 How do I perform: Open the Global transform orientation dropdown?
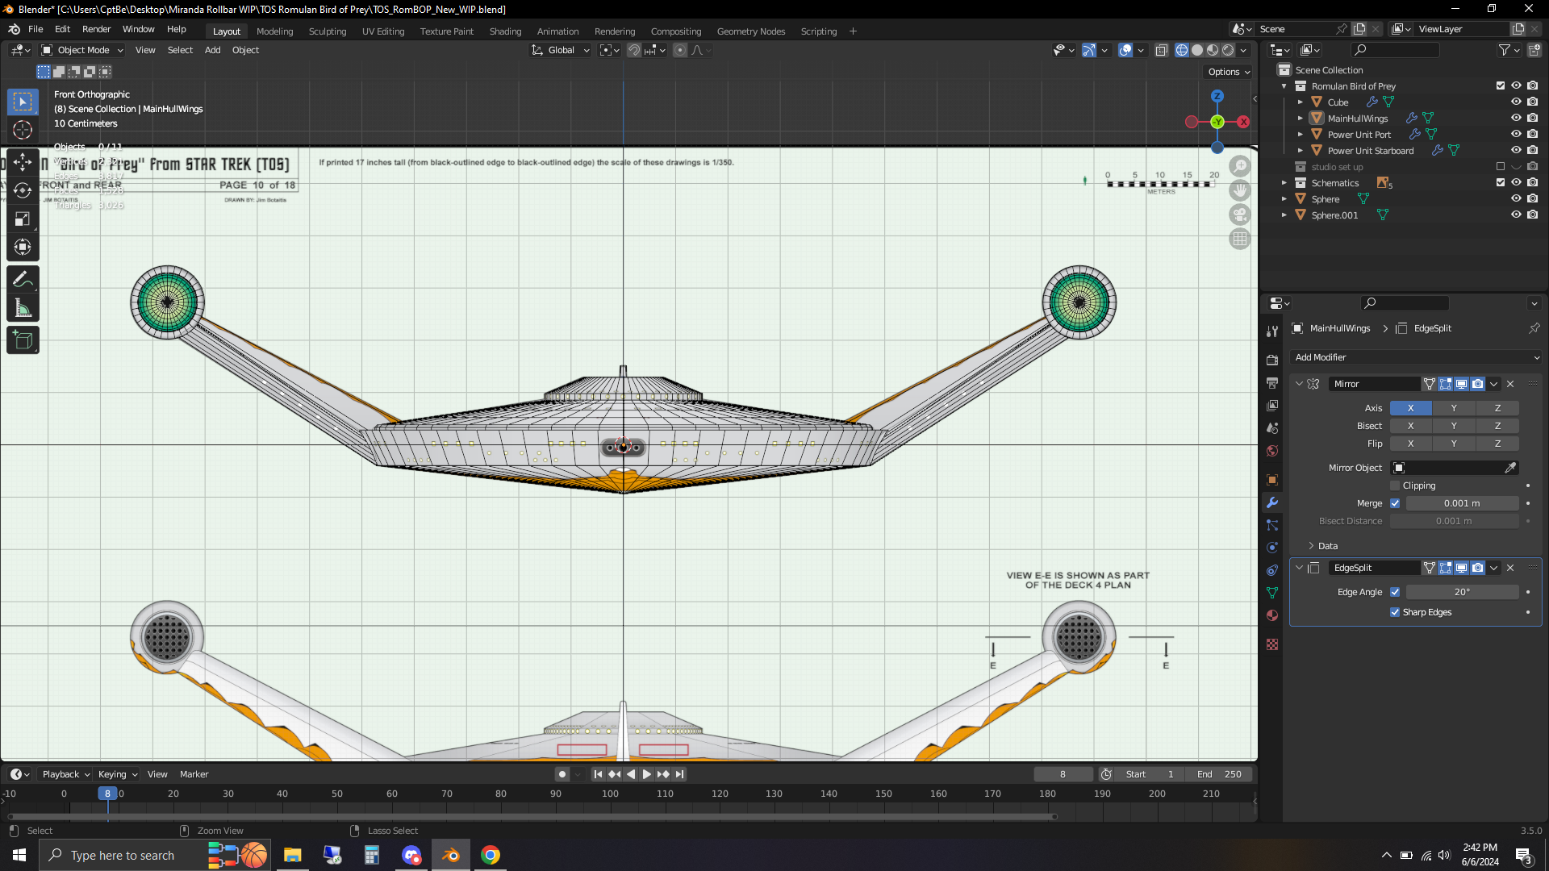[x=561, y=50]
